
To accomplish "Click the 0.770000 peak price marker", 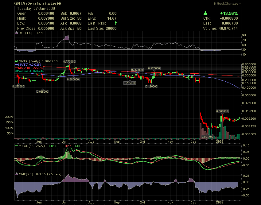I will tap(69, 62).
